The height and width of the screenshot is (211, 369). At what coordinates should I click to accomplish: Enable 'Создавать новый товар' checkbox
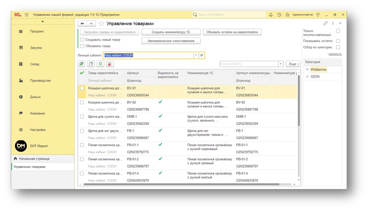(82, 40)
